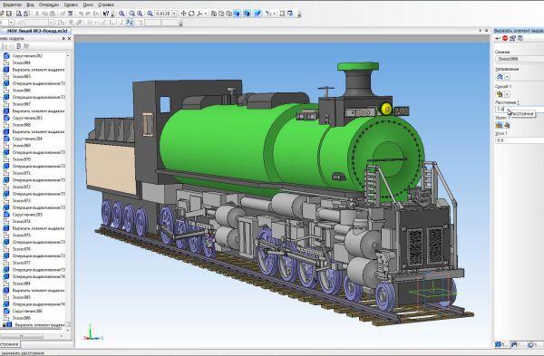This screenshot has height=356, width=544.
Task: Open first tab at bottom of properties panel
Action: click(501, 344)
